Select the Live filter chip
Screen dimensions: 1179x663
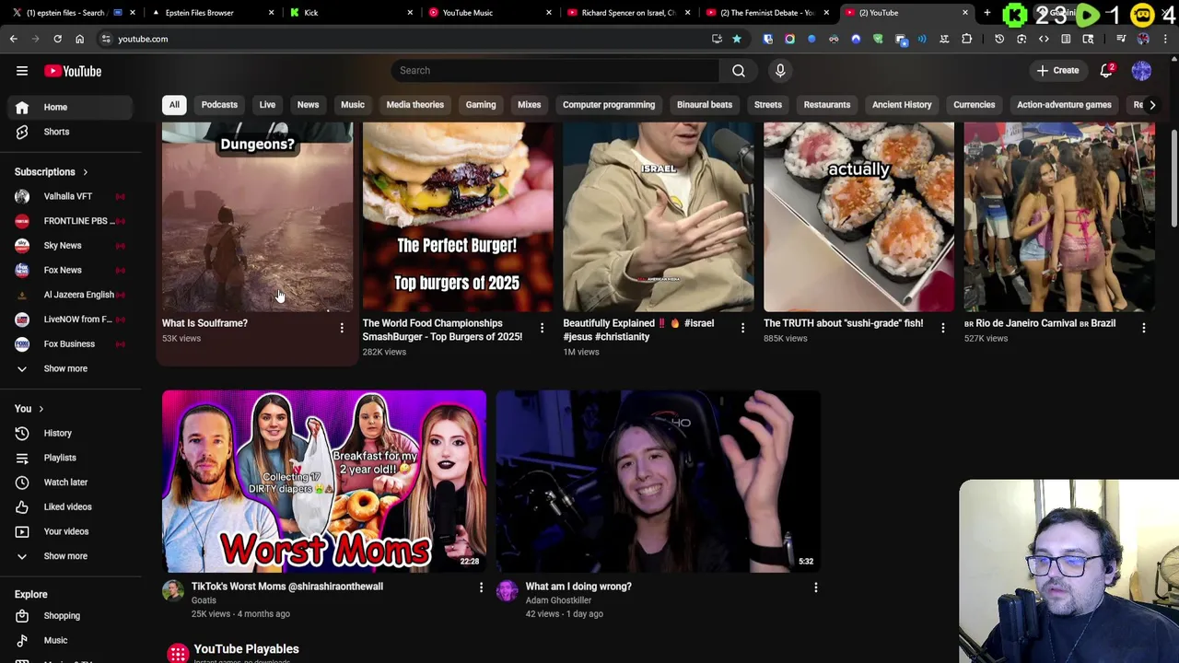(267, 105)
